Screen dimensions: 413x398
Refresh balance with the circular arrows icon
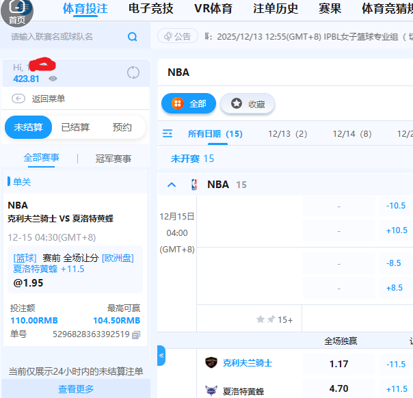133,72
